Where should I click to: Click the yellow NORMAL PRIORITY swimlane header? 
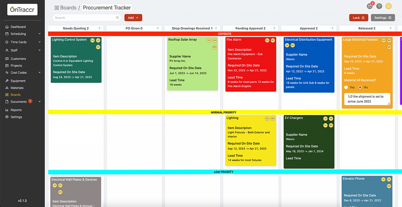click(x=225, y=112)
